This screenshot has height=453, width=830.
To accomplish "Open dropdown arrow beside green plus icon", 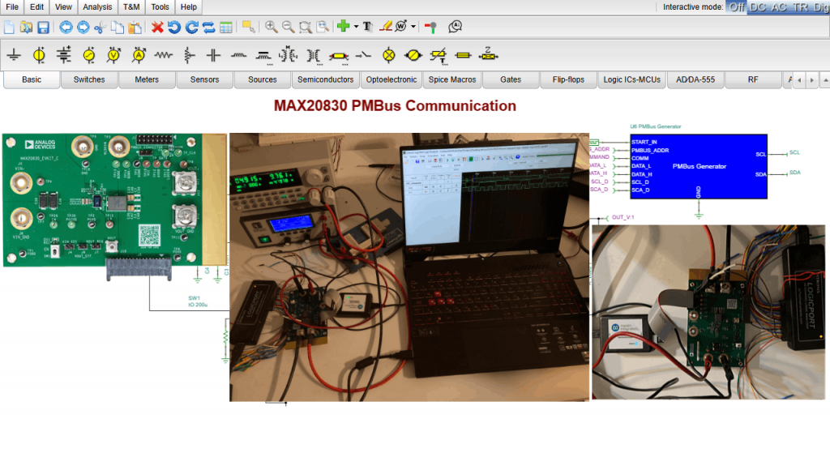I will (356, 27).
